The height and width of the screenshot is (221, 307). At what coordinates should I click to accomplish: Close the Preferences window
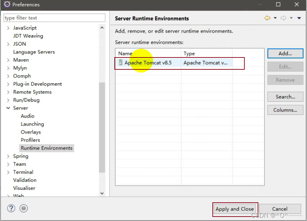coord(297,4)
